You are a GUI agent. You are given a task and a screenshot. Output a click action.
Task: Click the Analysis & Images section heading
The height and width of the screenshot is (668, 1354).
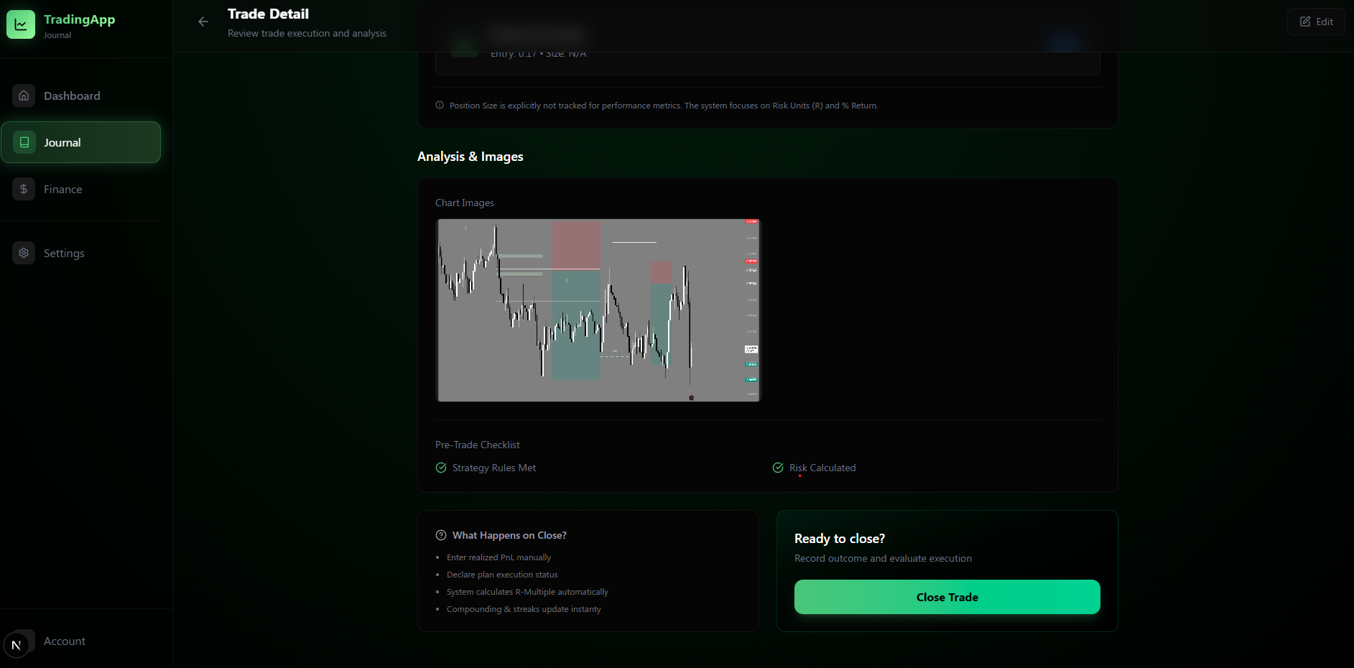(470, 156)
